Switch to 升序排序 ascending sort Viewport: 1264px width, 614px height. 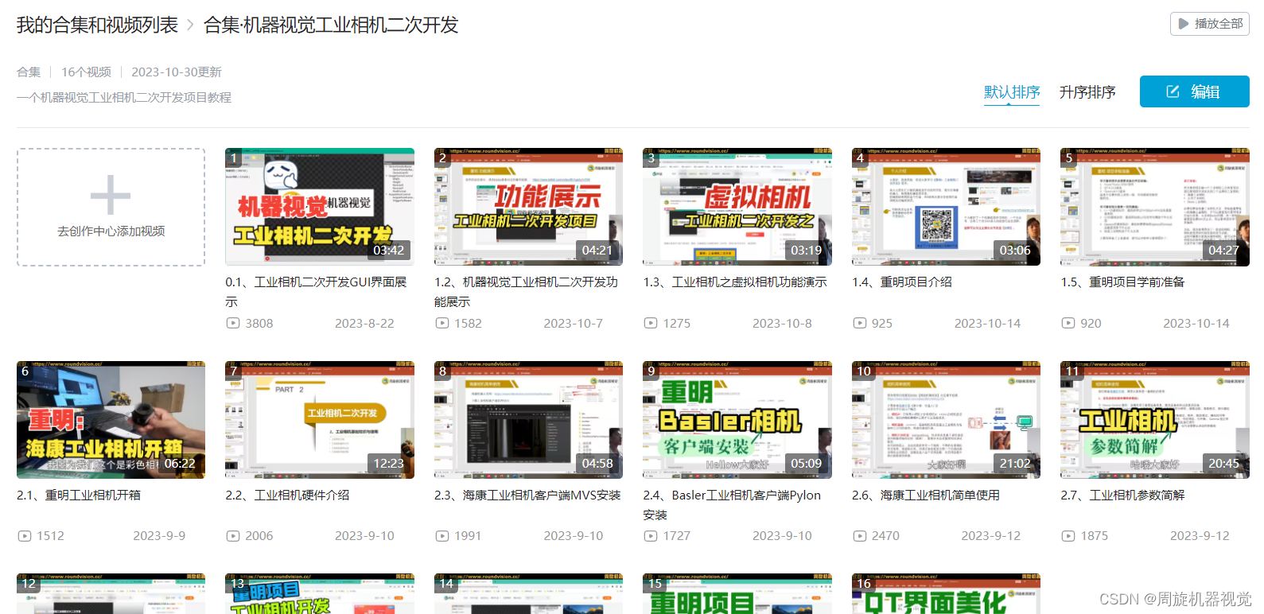coord(1087,92)
